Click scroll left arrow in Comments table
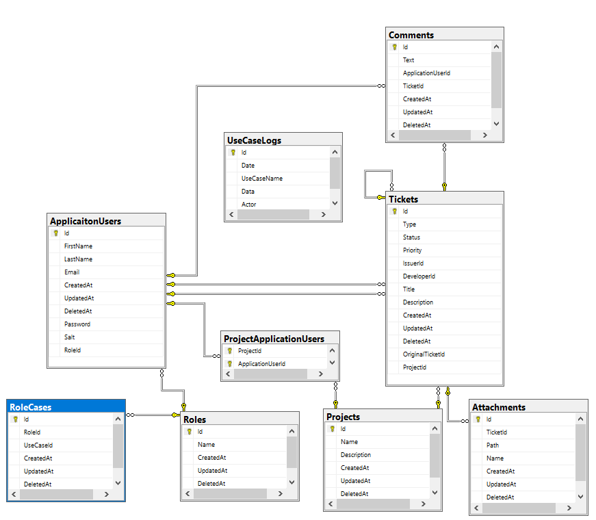The width and height of the screenshot is (596, 520). click(x=393, y=135)
